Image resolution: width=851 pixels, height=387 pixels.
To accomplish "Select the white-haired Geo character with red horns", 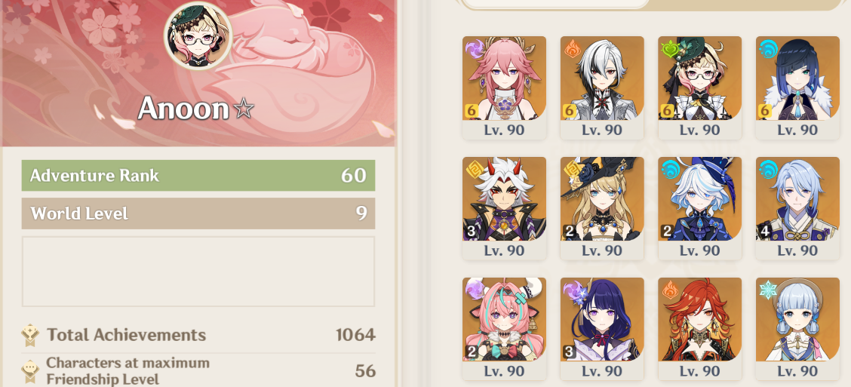I will [x=504, y=208].
